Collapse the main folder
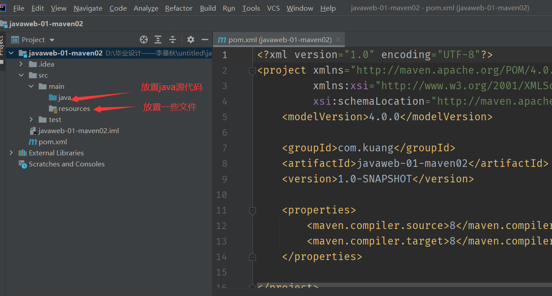This screenshot has width=552, height=296. click(x=31, y=87)
